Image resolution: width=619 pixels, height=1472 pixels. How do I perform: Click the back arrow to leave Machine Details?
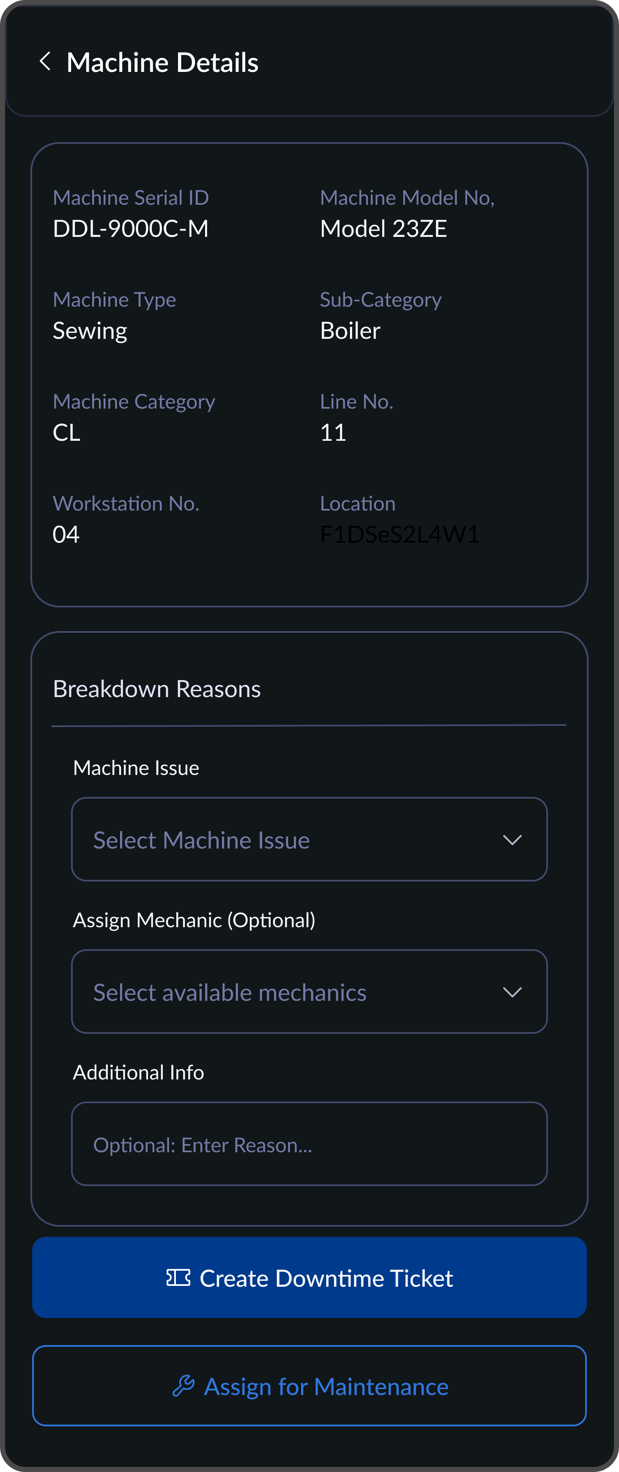(x=46, y=62)
